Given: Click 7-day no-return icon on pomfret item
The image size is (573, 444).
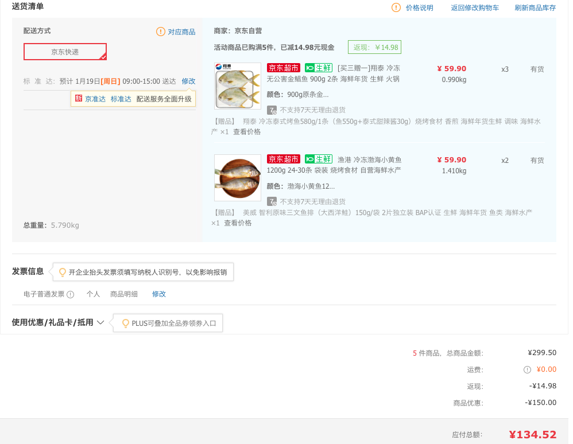Looking at the screenshot, I should [x=272, y=110].
